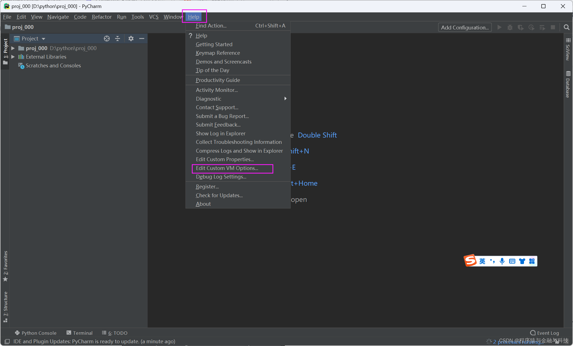Expand the proj_000 folder in the tree
The image size is (573, 346).
(x=13, y=48)
